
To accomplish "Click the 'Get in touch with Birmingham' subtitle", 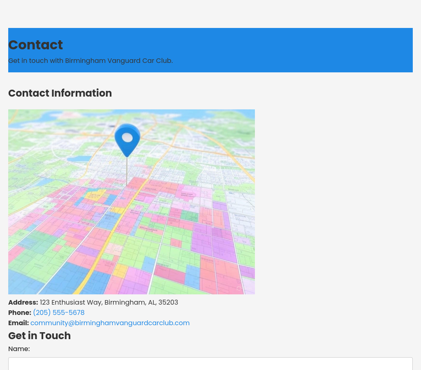I will [90, 61].
